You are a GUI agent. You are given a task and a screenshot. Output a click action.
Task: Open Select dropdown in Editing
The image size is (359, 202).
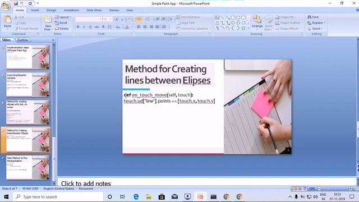[315, 29]
